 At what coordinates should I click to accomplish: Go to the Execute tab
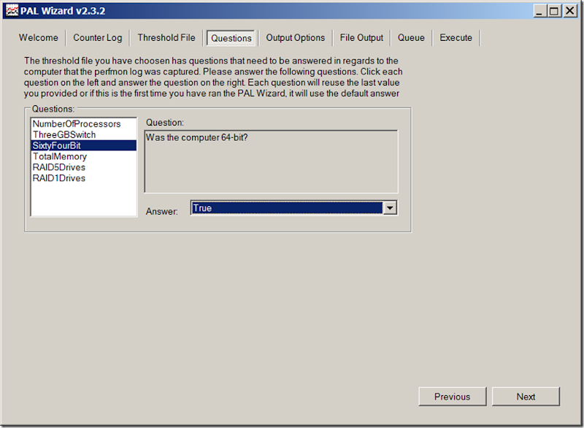[x=456, y=38]
